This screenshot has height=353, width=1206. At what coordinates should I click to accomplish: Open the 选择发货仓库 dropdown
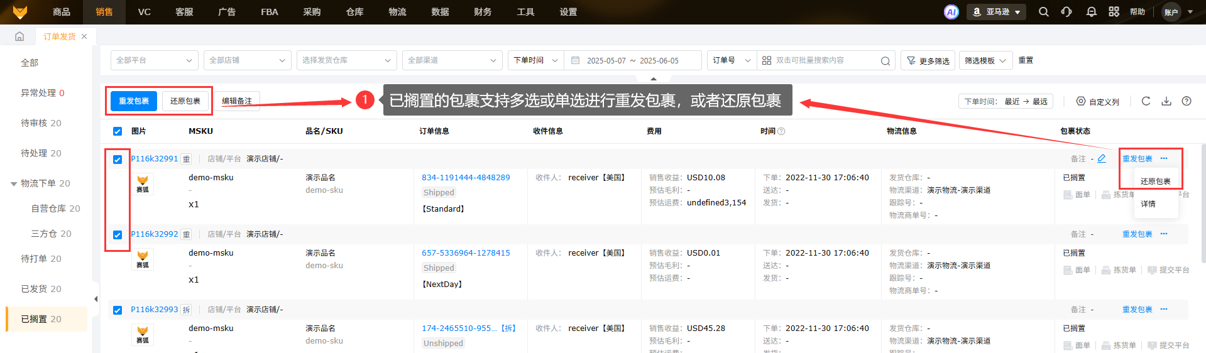point(347,60)
